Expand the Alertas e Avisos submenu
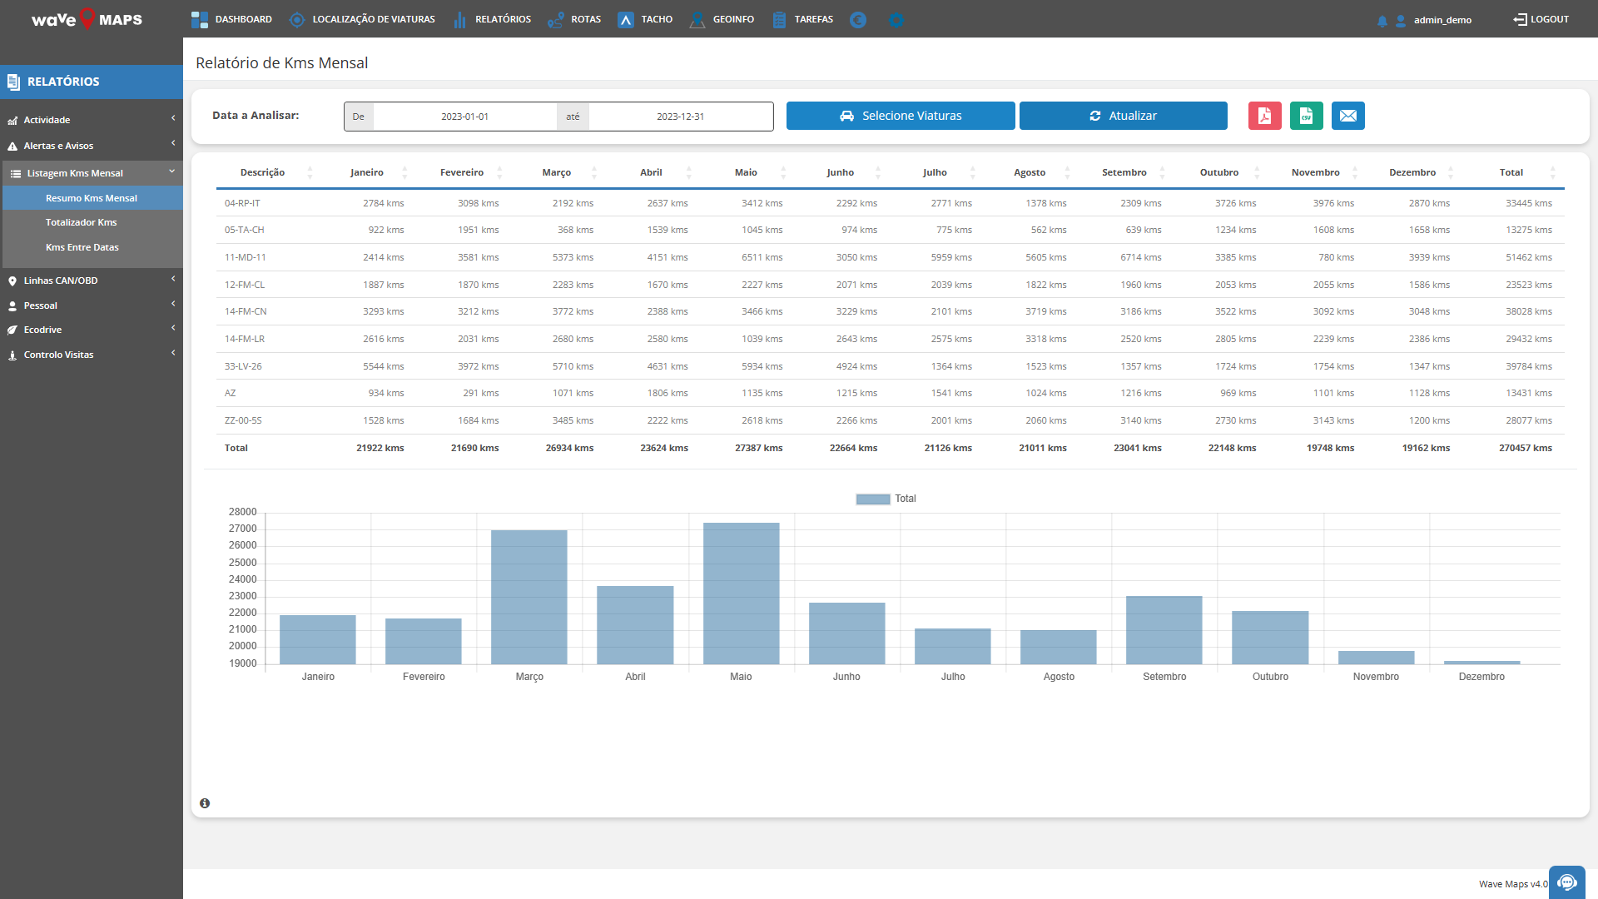Viewport: 1598px width, 899px height. click(173, 143)
